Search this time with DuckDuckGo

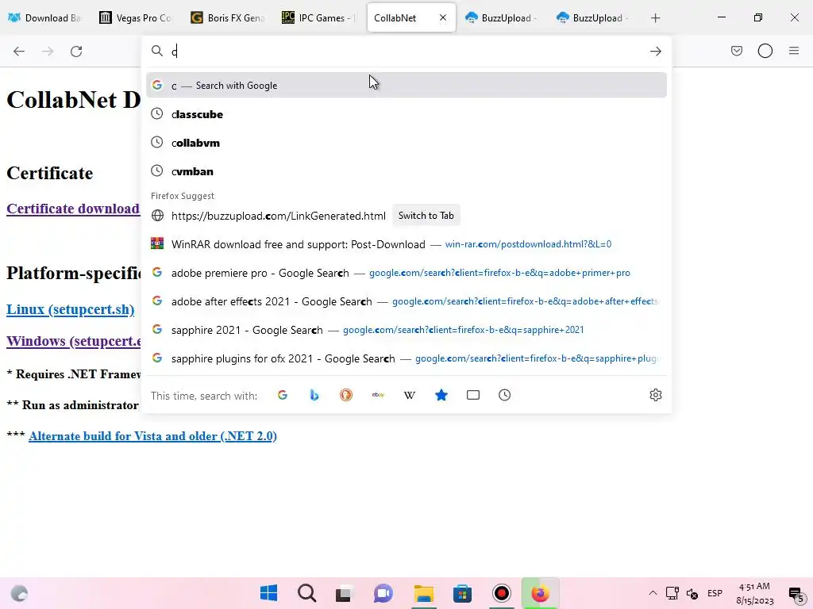point(346,395)
